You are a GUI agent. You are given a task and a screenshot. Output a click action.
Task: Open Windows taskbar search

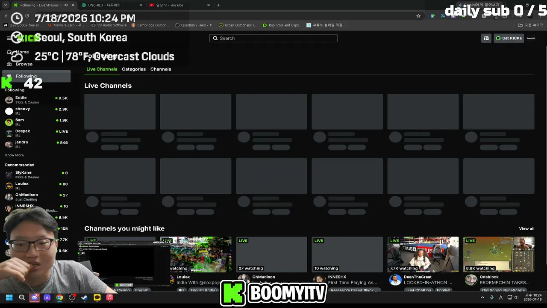click(x=22, y=297)
